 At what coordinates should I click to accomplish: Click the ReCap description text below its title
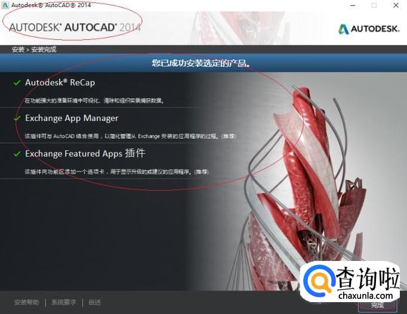95,101
